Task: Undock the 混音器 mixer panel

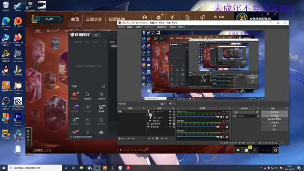Action: [230, 108]
